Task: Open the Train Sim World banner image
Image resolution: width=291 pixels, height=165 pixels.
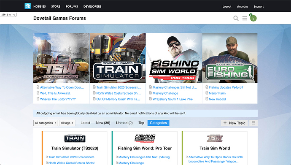Action: pyautogui.click(x=62, y=58)
